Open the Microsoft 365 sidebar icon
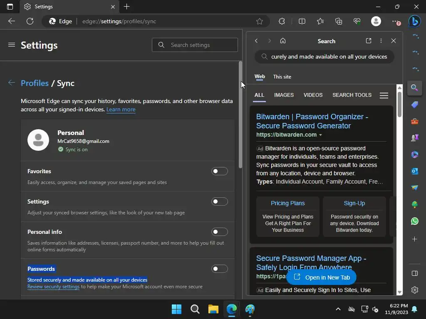 (x=415, y=155)
